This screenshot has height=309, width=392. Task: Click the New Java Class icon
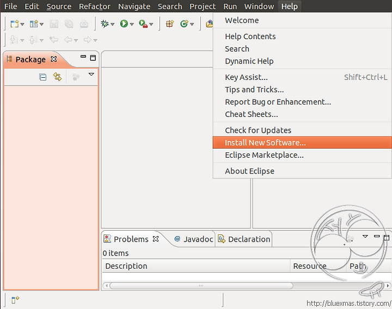[184, 24]
